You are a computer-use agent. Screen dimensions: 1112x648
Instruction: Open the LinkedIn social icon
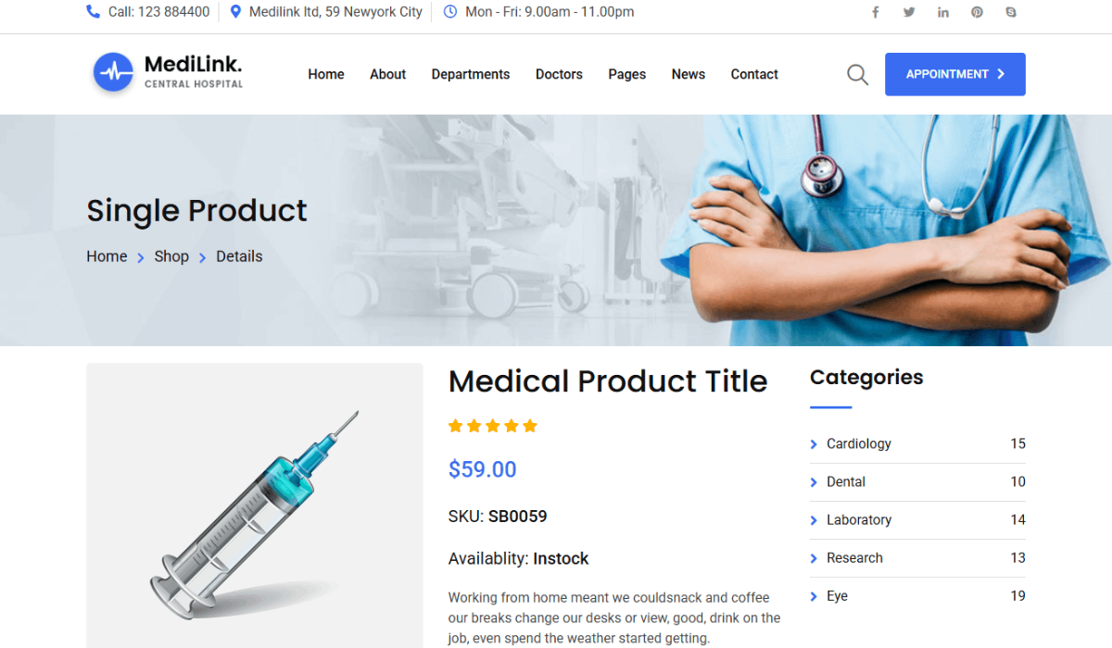pos(942,12)
